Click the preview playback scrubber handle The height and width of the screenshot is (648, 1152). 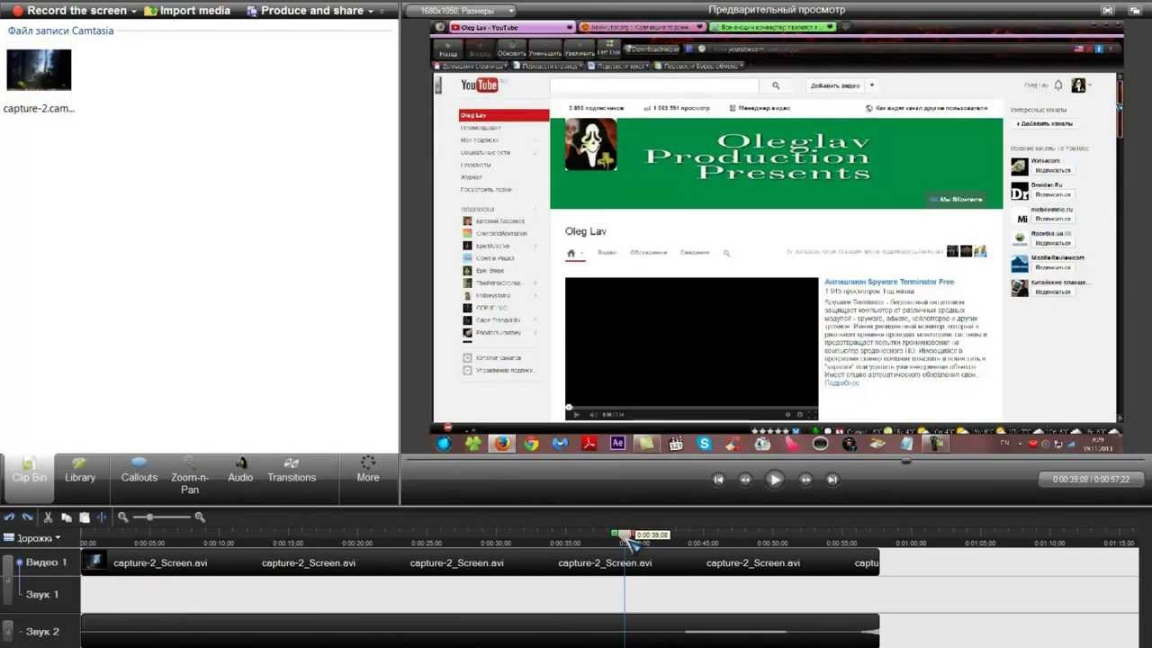[906, 461]
